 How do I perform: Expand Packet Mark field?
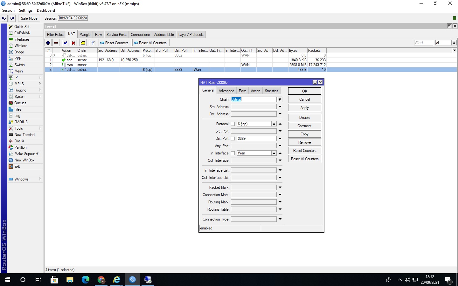[280, 187]
